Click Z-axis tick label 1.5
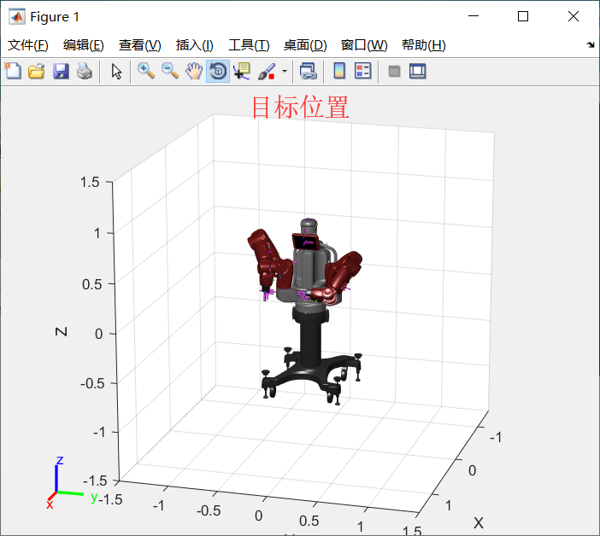 pyautogui.click(x=90, y=183)
